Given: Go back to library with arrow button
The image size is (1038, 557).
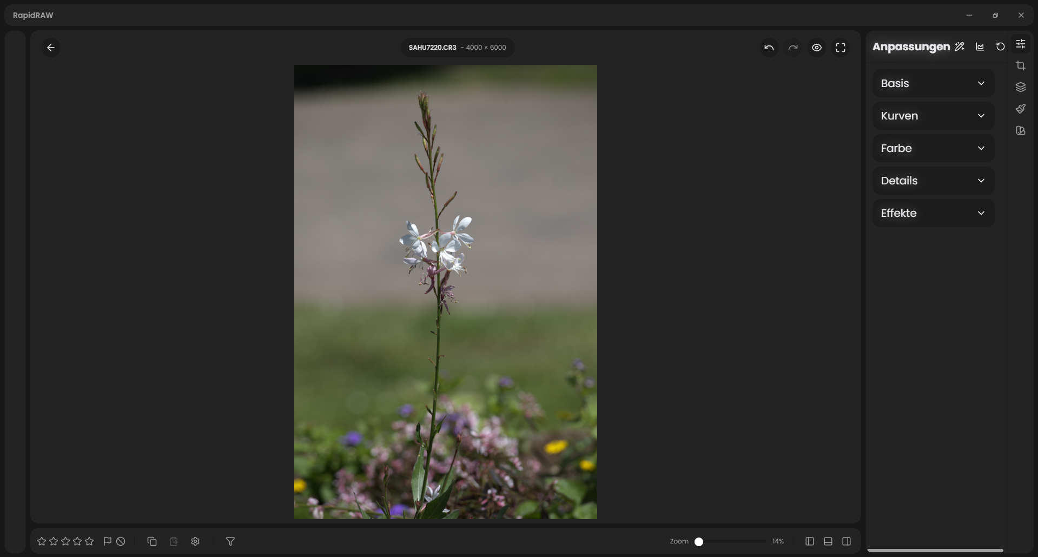Looking at the screenshot, I should click(51, 48).
